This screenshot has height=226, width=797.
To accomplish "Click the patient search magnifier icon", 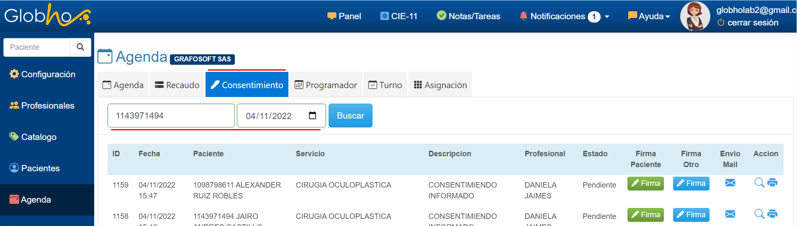I will click(x=80, y=47).
